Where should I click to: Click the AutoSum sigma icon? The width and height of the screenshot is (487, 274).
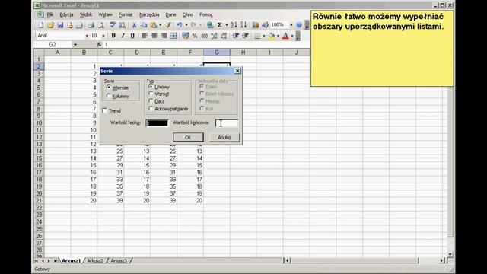click(x=220, y=25)
